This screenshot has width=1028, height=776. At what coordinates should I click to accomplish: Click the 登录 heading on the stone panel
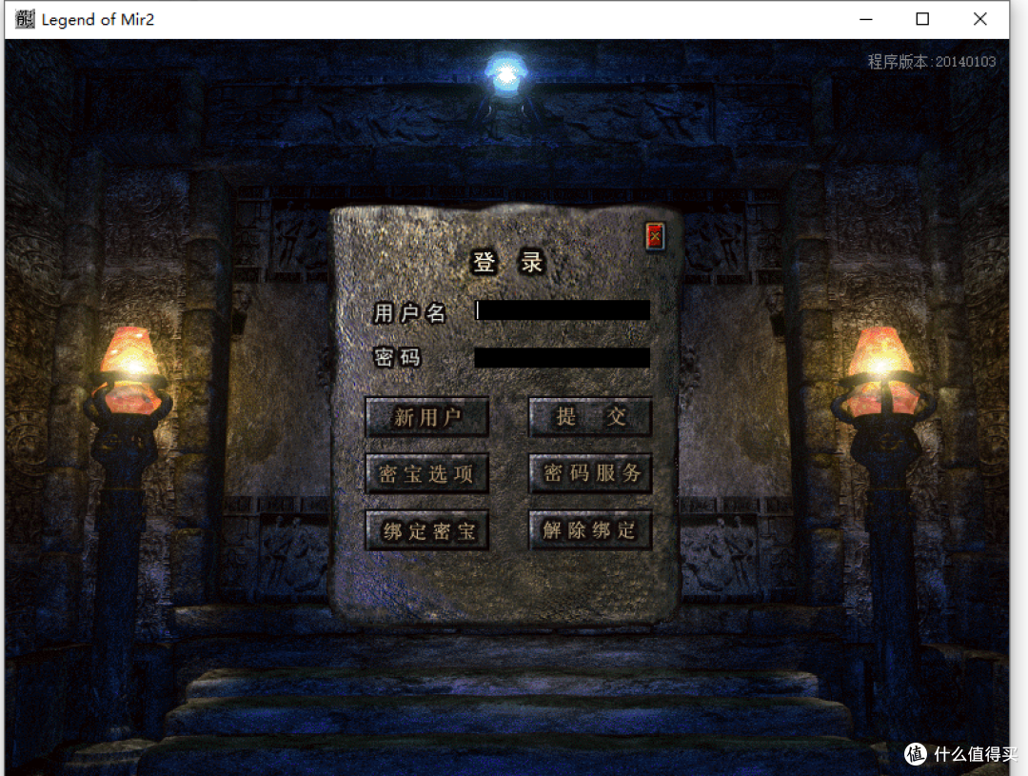pos(508,264)
